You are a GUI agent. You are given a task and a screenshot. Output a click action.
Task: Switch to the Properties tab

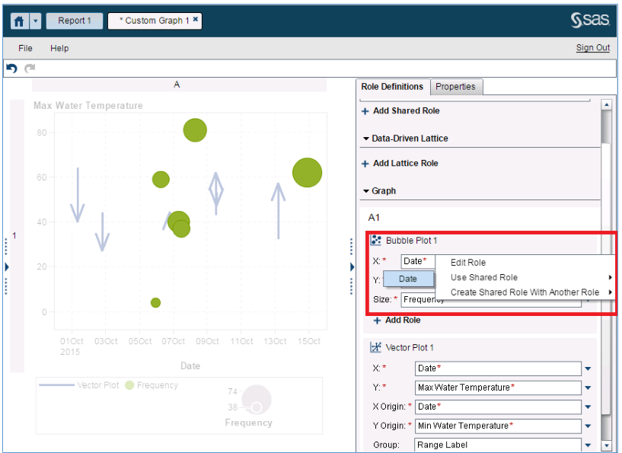click(455, 87)
